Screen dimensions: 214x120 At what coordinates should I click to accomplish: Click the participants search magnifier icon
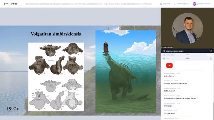pyautogui.click(x=211, y=55)
